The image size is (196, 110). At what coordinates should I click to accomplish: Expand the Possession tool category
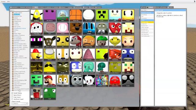pyautogui.click(x=147, y=18)
